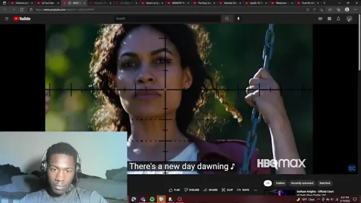The width and height of the screenshot is (361, 203).
Task: Click the site lock icon in the address bar
Action: coord(31,9)
